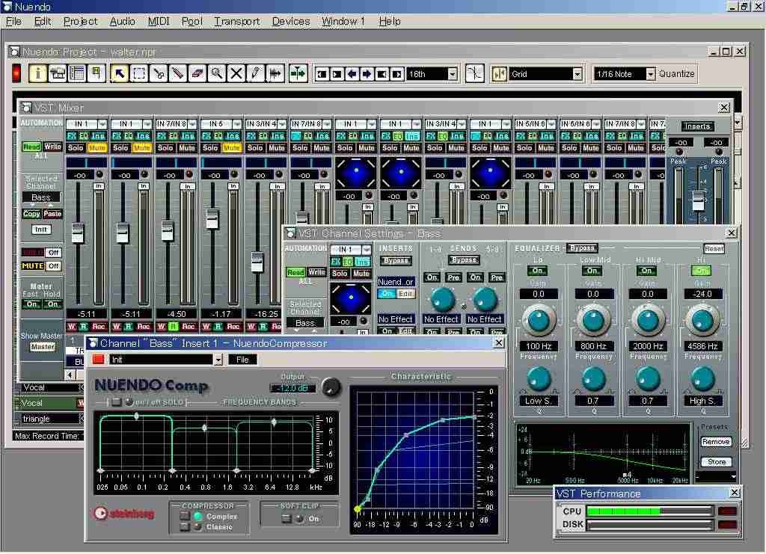Viewport: 766px width, 554px height.
Task: Select the scissors split tool
Action: 159,74
